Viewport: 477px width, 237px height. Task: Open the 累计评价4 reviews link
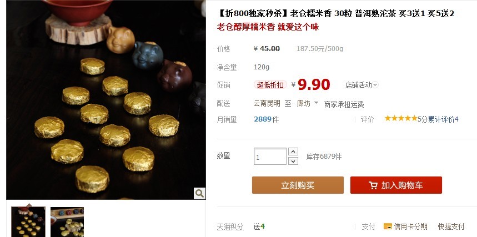[x=443, y=119]
